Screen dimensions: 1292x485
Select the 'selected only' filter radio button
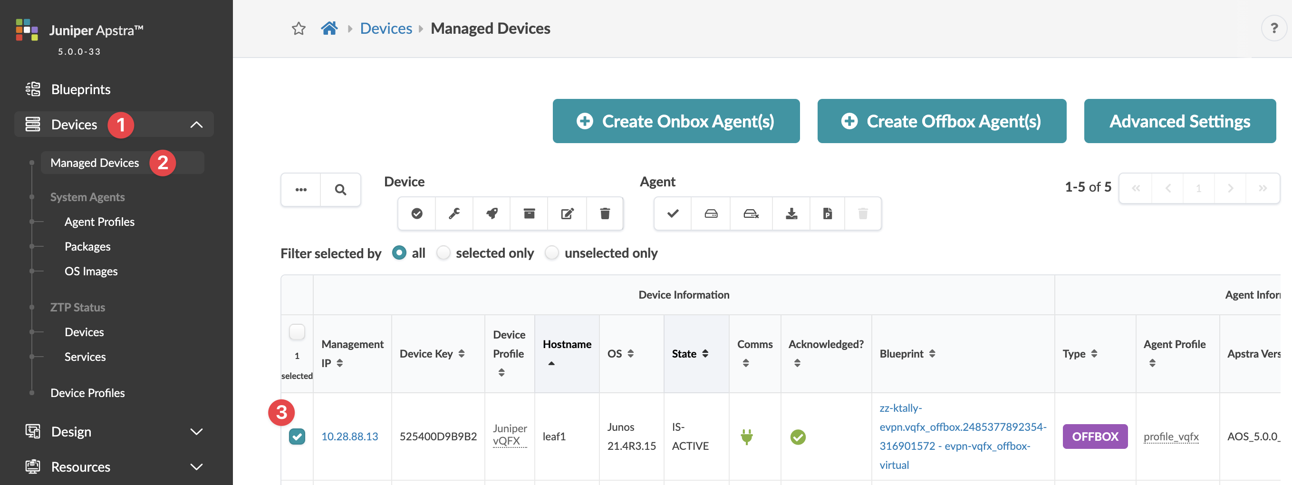tap(444, 253)
